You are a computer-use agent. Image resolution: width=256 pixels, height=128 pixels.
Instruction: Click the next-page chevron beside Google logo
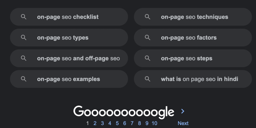(183, 111)
